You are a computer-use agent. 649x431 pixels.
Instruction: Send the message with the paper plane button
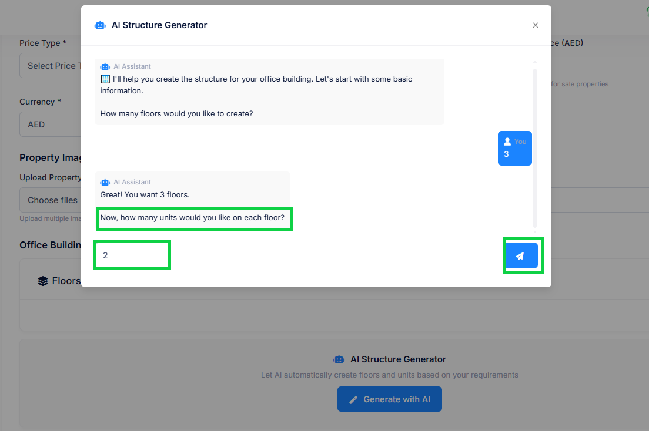(520, 256)
